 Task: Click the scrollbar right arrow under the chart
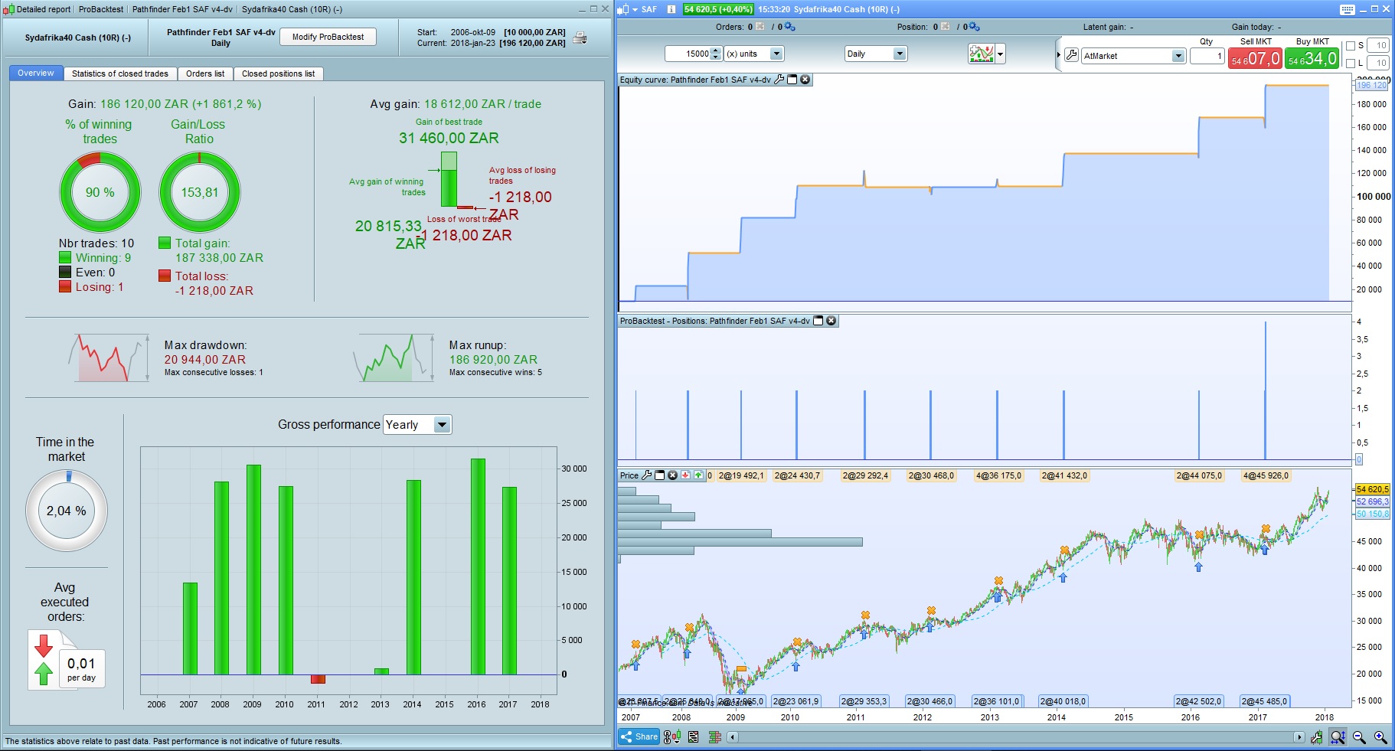point(1299,737)
